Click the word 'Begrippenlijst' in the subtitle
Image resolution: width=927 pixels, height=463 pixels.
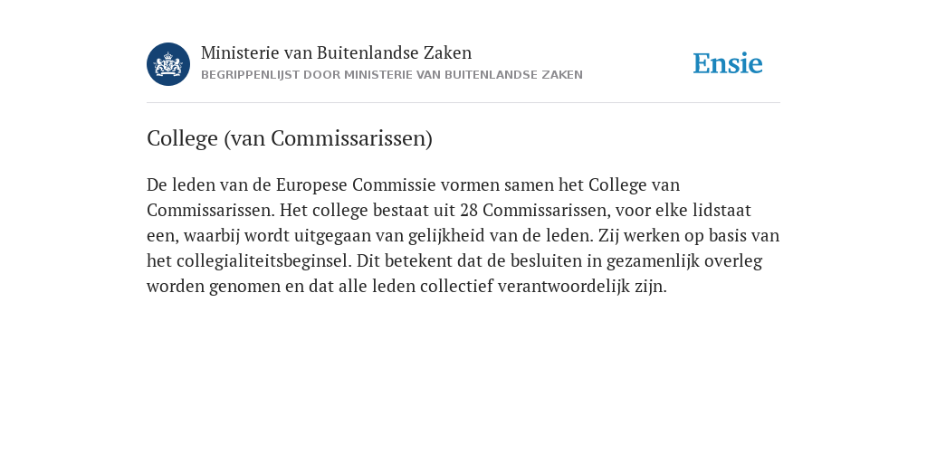(x=251, y=75)
